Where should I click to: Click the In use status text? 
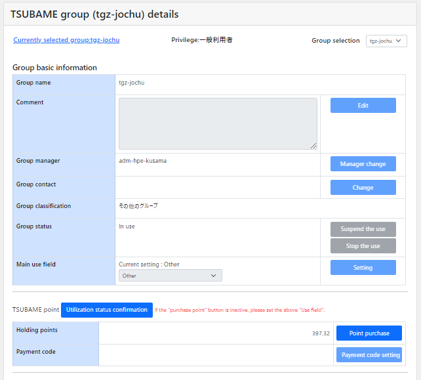click(x=127, y=226)
